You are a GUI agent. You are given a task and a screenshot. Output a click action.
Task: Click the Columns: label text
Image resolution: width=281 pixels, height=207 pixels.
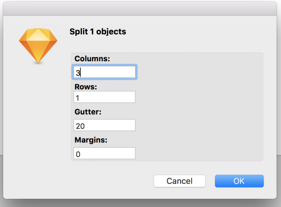(x=92, y=58)
